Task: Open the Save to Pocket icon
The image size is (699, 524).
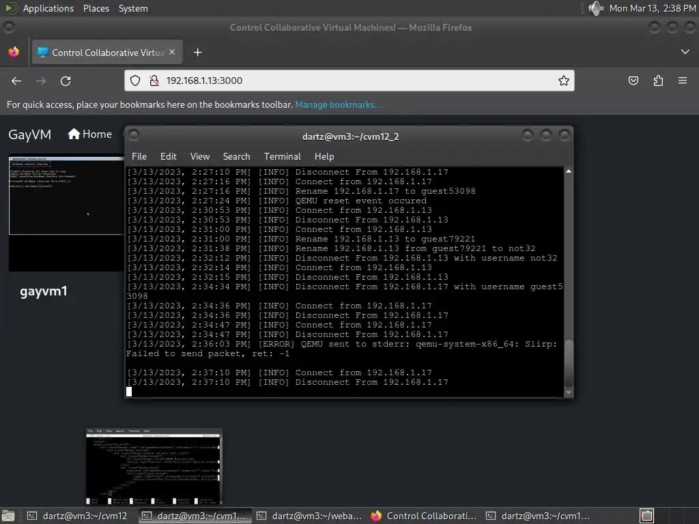Action: point(633,81)
